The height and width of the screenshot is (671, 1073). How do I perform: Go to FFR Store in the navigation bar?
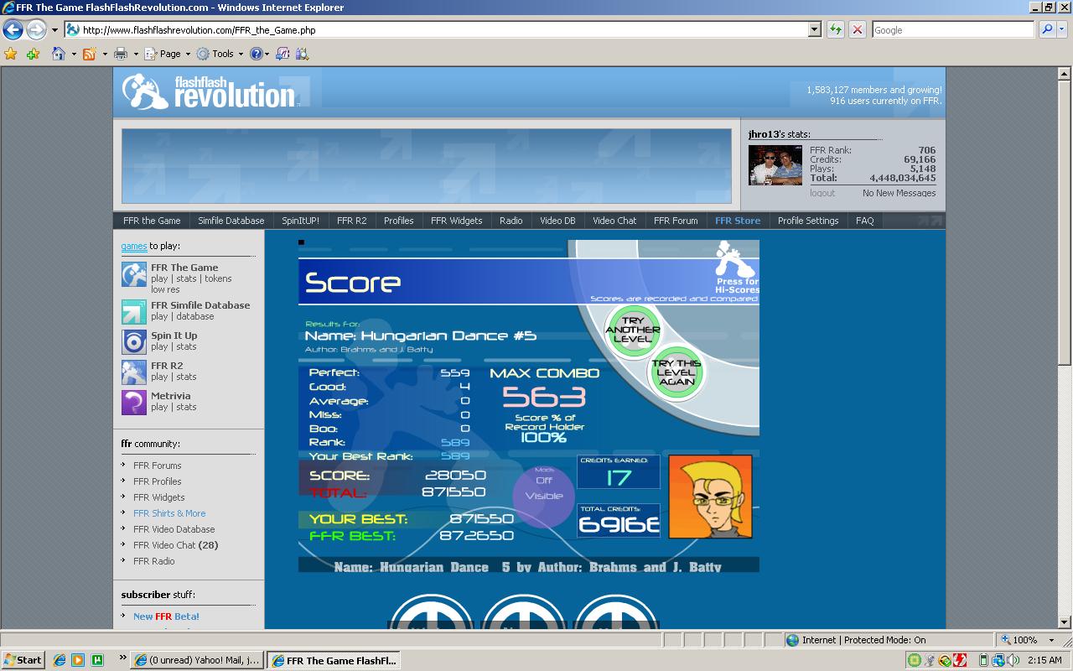(738, 221)
